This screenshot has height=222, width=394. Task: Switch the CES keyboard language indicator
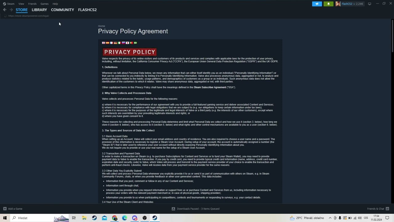click(366, 218)
